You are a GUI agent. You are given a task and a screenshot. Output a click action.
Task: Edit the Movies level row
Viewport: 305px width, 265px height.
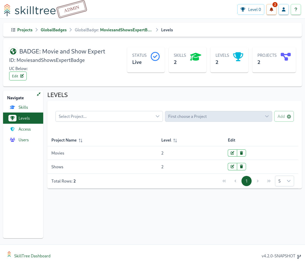(232, 153)
